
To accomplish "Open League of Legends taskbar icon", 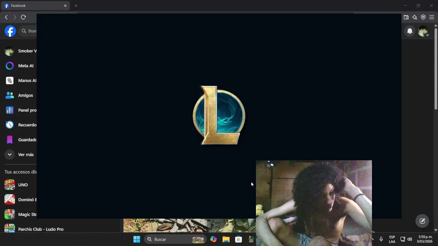I will [251, 239].
